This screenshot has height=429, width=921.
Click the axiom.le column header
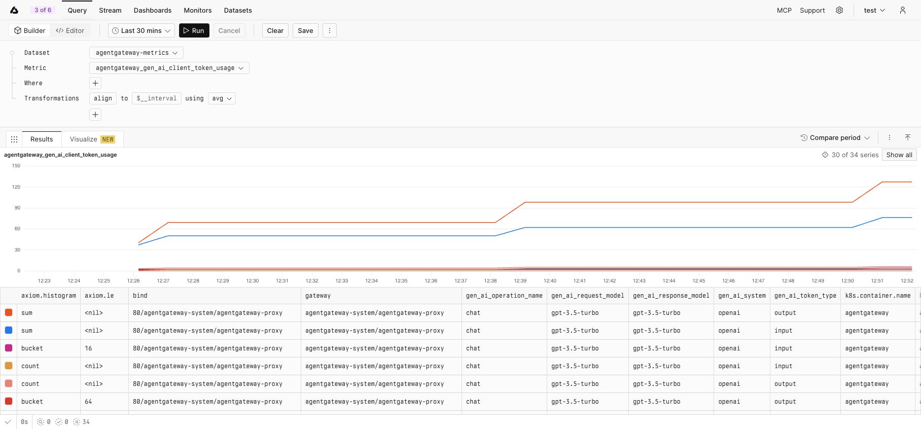[x=104, y=296]
